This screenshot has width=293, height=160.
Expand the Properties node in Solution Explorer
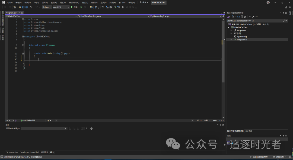click(x=231, y=30)
